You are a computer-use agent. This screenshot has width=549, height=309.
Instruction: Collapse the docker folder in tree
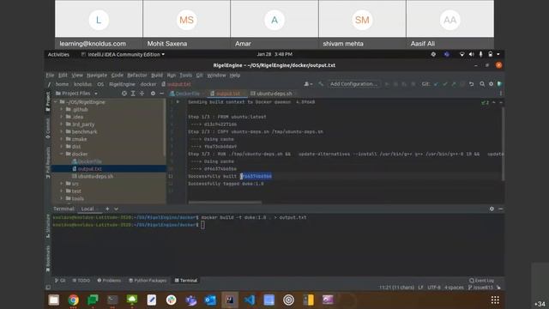click(x=62, y=154)
